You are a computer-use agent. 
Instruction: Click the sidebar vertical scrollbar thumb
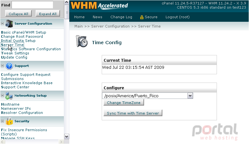(x=67, y=12)
